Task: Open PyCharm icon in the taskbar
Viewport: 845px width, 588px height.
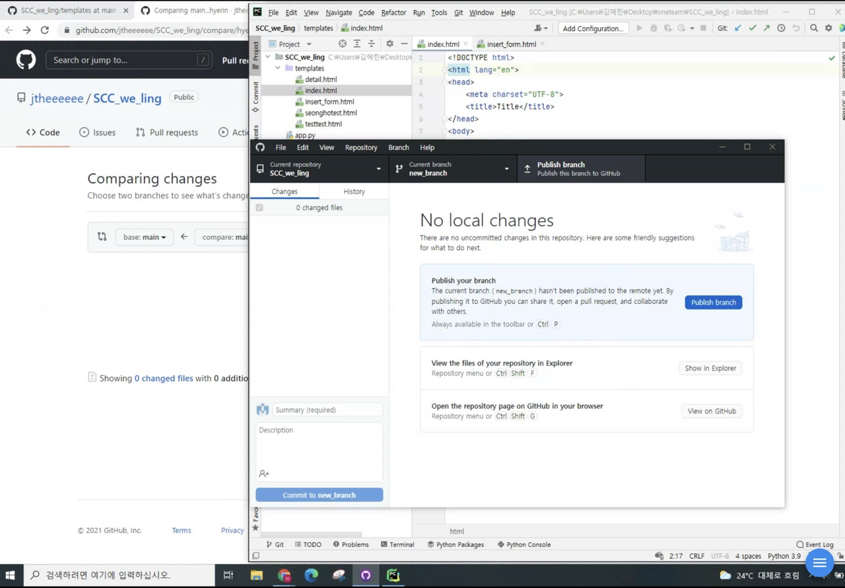Action: pos(393,575)
